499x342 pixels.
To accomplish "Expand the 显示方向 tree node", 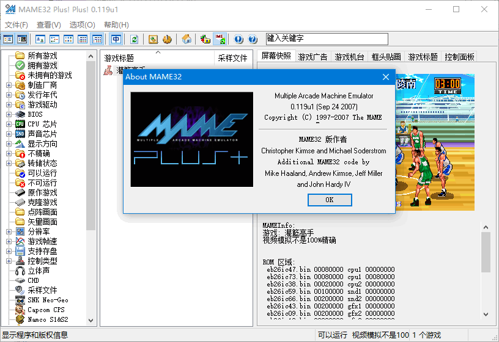I will click(x=9, y=144).
